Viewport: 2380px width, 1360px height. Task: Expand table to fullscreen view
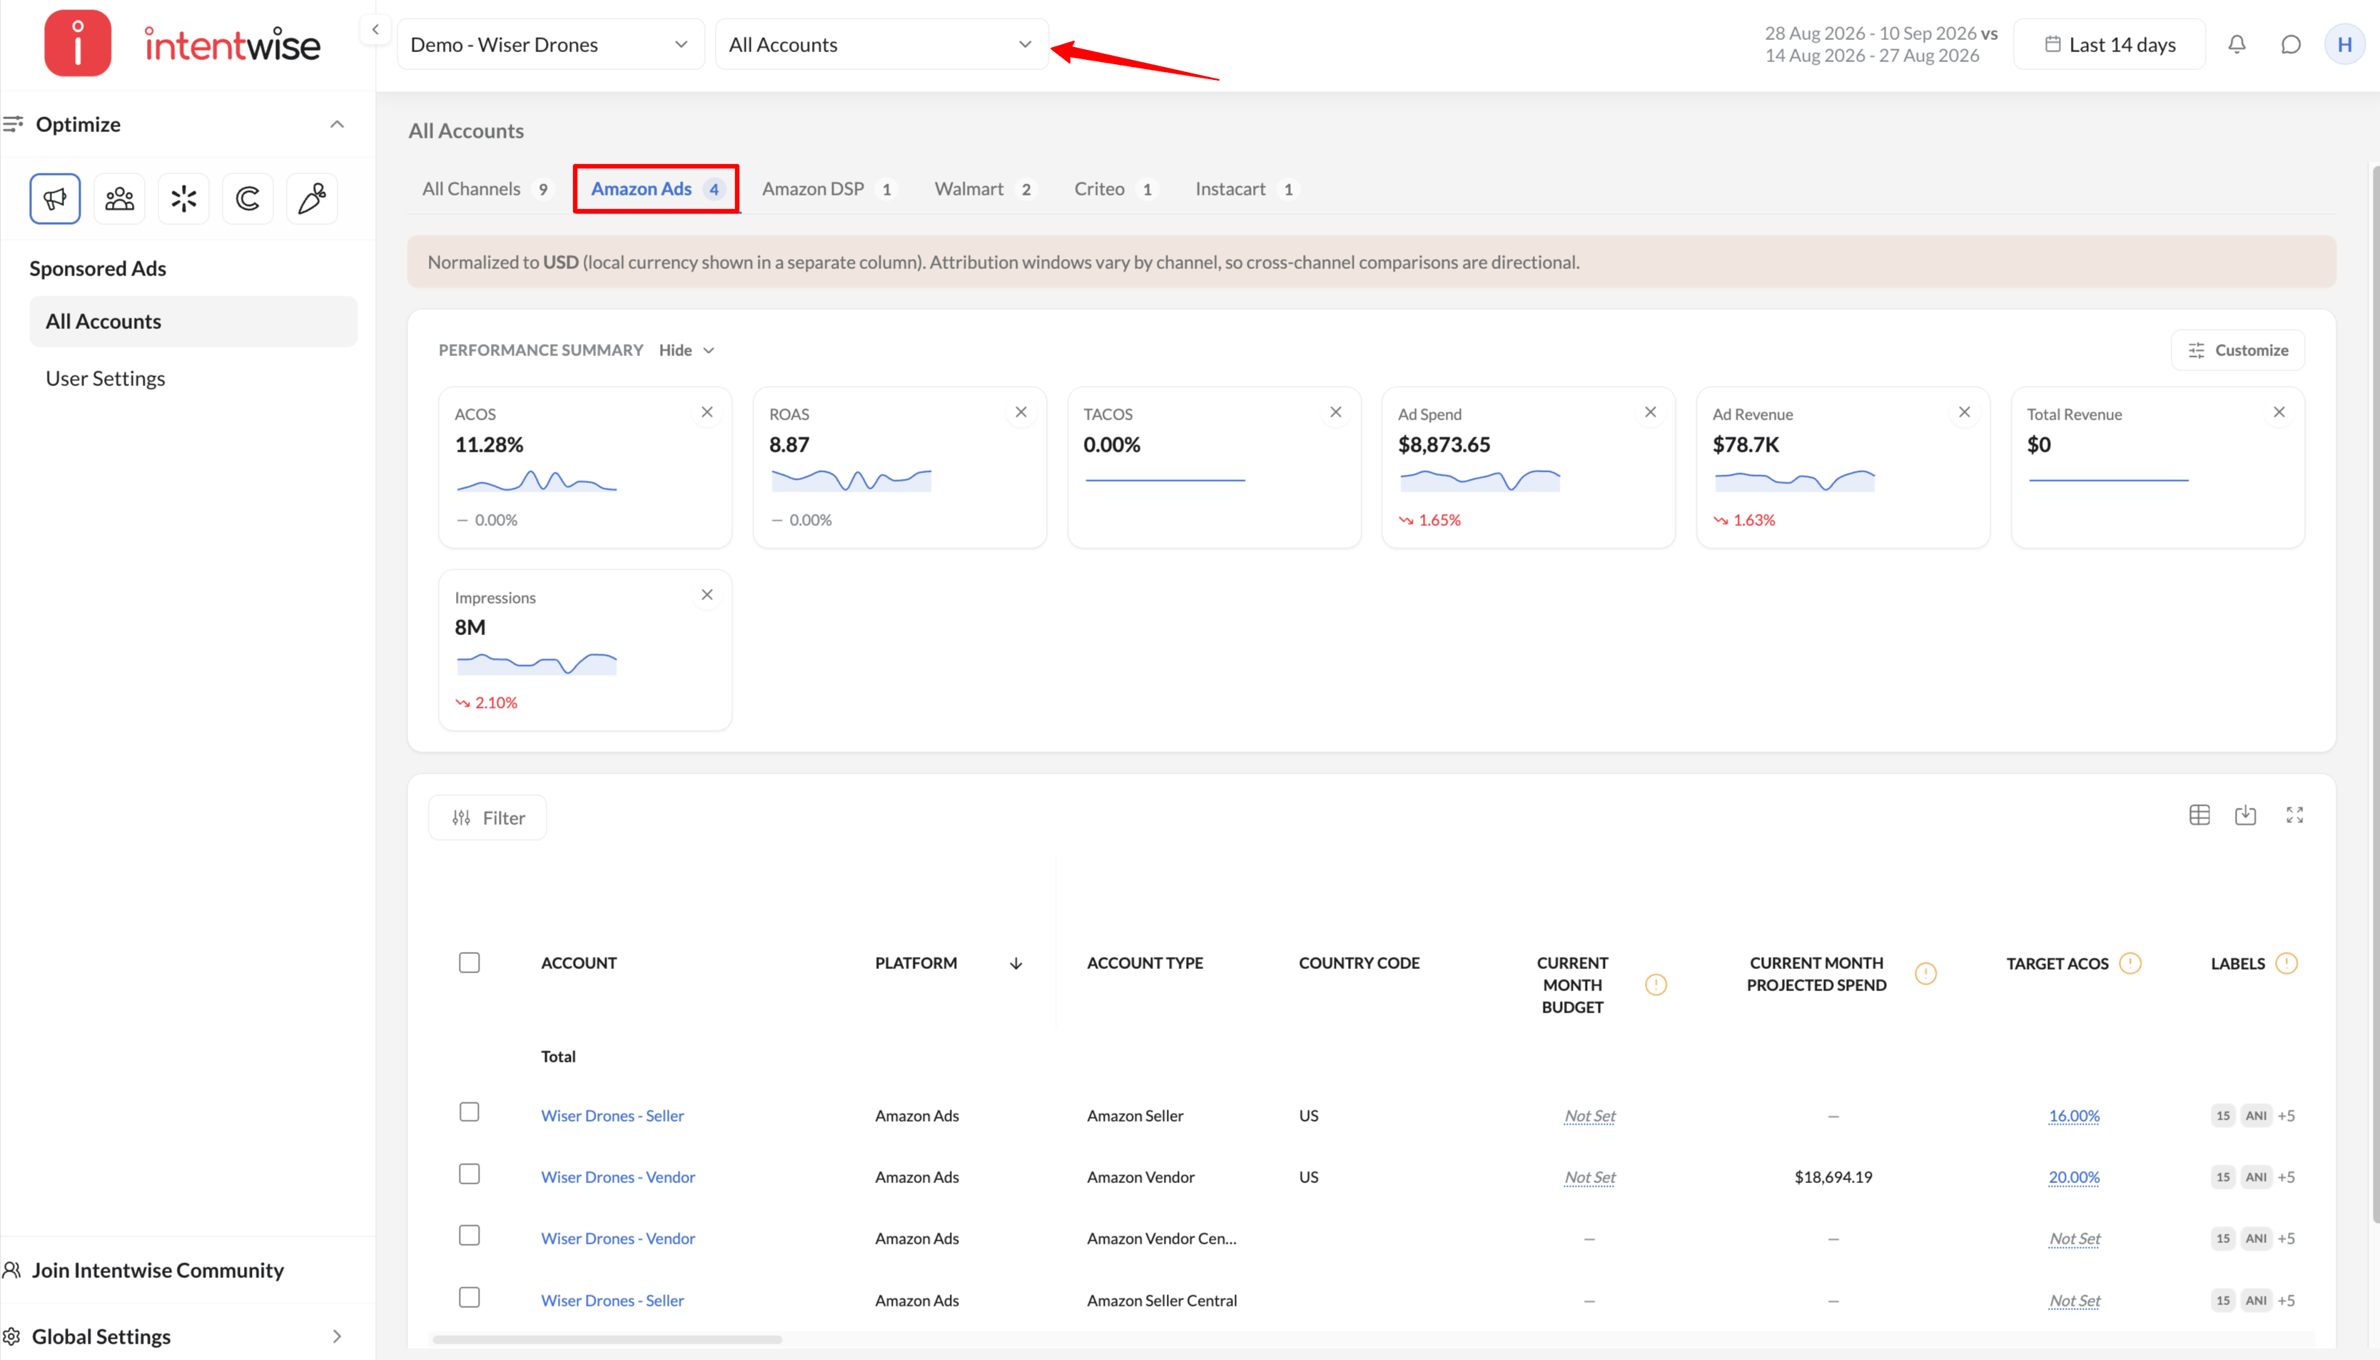point(2295,816)
